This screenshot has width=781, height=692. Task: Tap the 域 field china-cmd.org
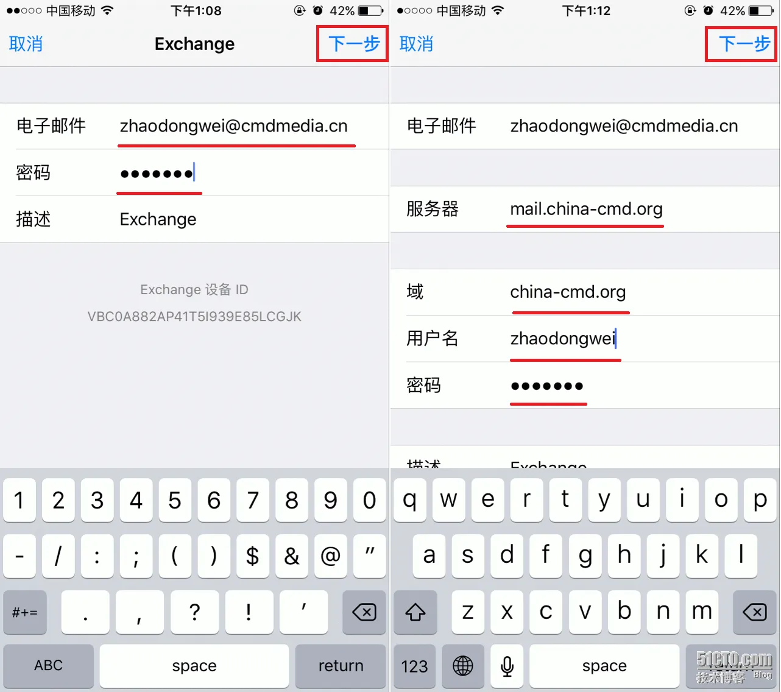click(x=585, y=292)
